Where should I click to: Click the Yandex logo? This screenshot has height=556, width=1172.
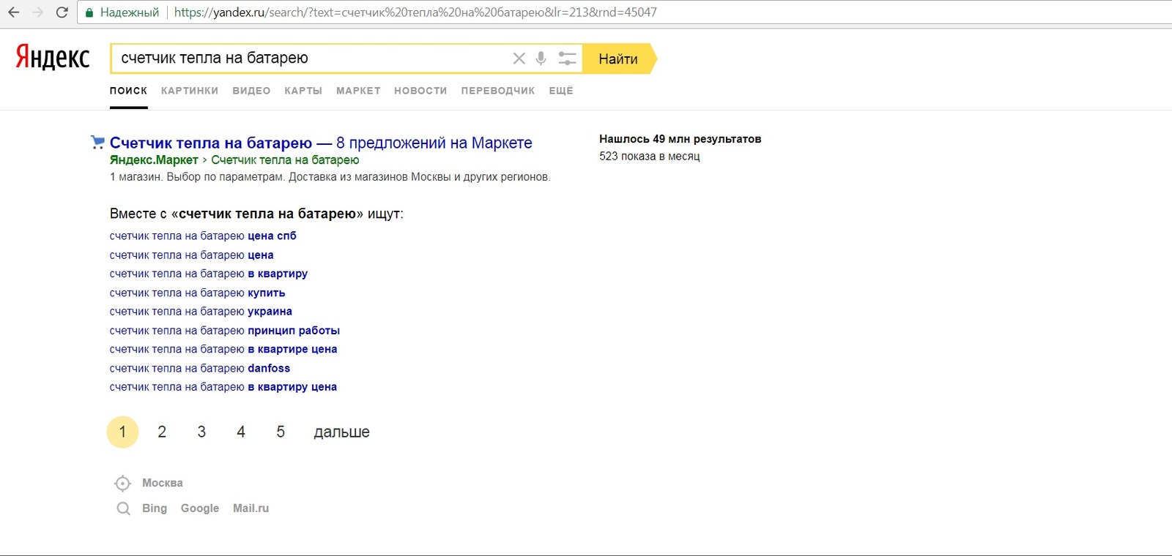53,58
